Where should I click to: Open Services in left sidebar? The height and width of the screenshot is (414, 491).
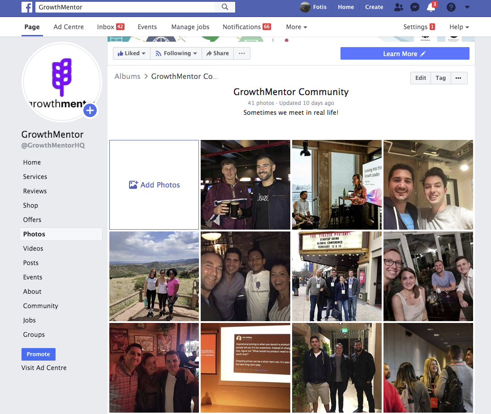pyautogui.click(x=35, y=177)
